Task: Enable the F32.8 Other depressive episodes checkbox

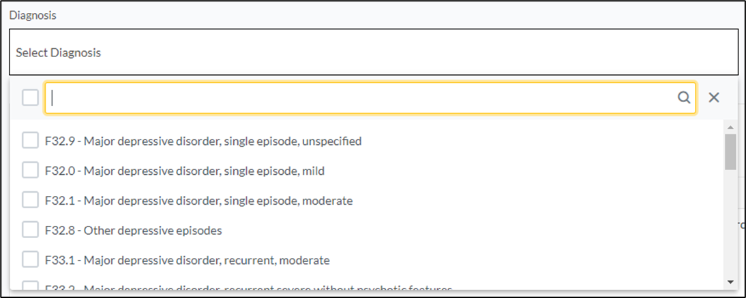Action: point(30,230)
